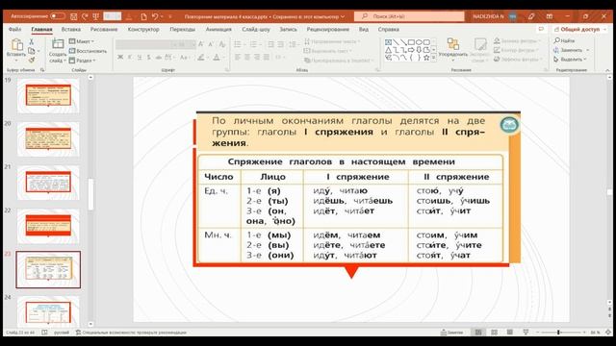Click the Найти find button
This screenshot has height=346, width=616.
[x=565, y=40]
